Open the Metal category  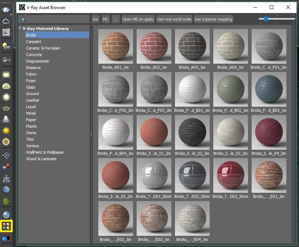pyautogui.click(x=31, y=113)
